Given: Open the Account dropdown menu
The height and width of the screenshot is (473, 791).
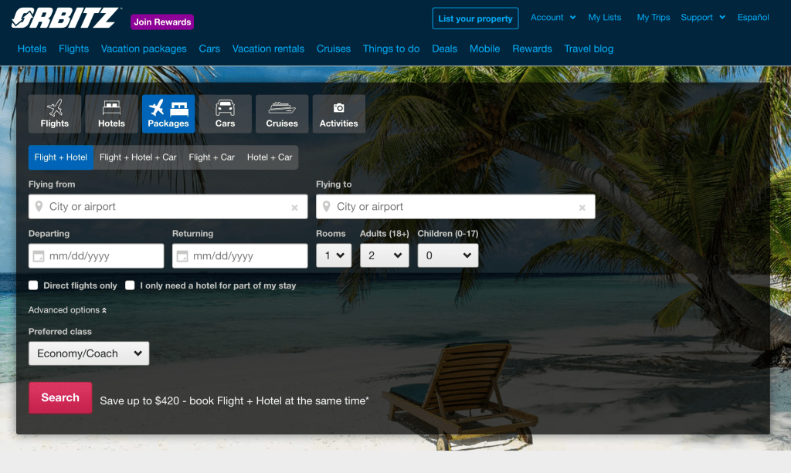Looking at the screenshot, I should coord(552,18).
